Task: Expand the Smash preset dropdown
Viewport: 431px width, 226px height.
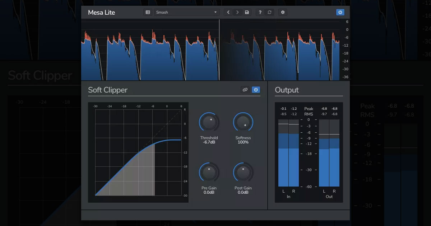Action: pos(187,12)
